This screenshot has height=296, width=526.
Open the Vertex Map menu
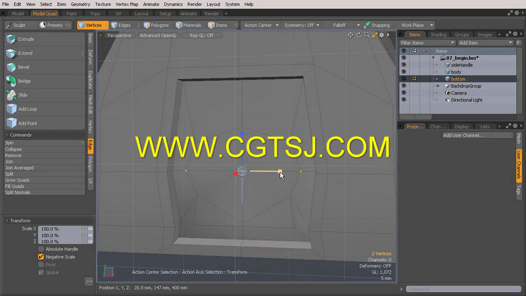click(127, 5)
